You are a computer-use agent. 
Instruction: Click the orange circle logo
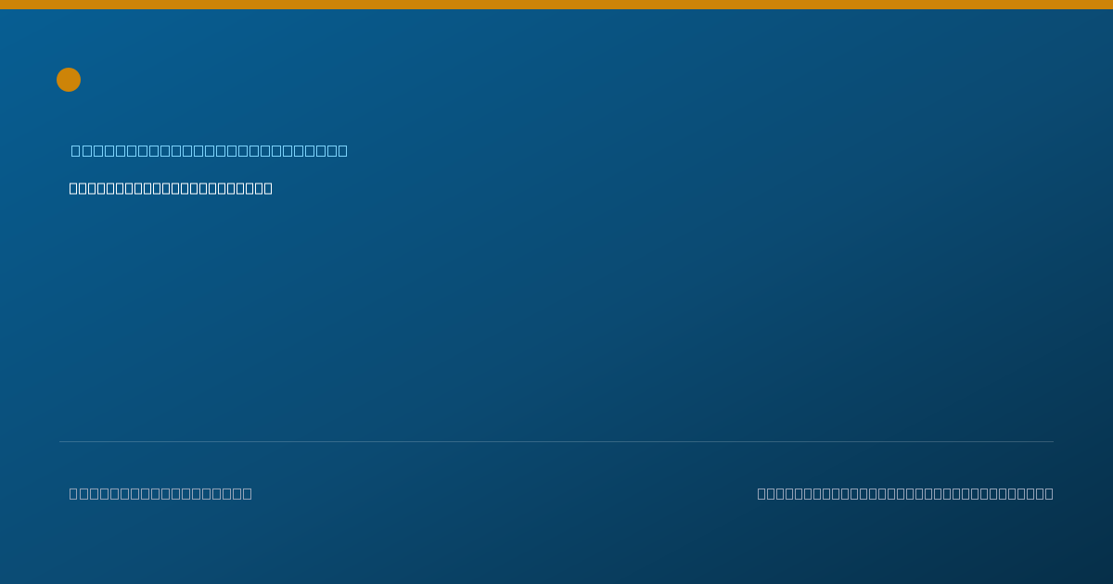pos(69,80)
